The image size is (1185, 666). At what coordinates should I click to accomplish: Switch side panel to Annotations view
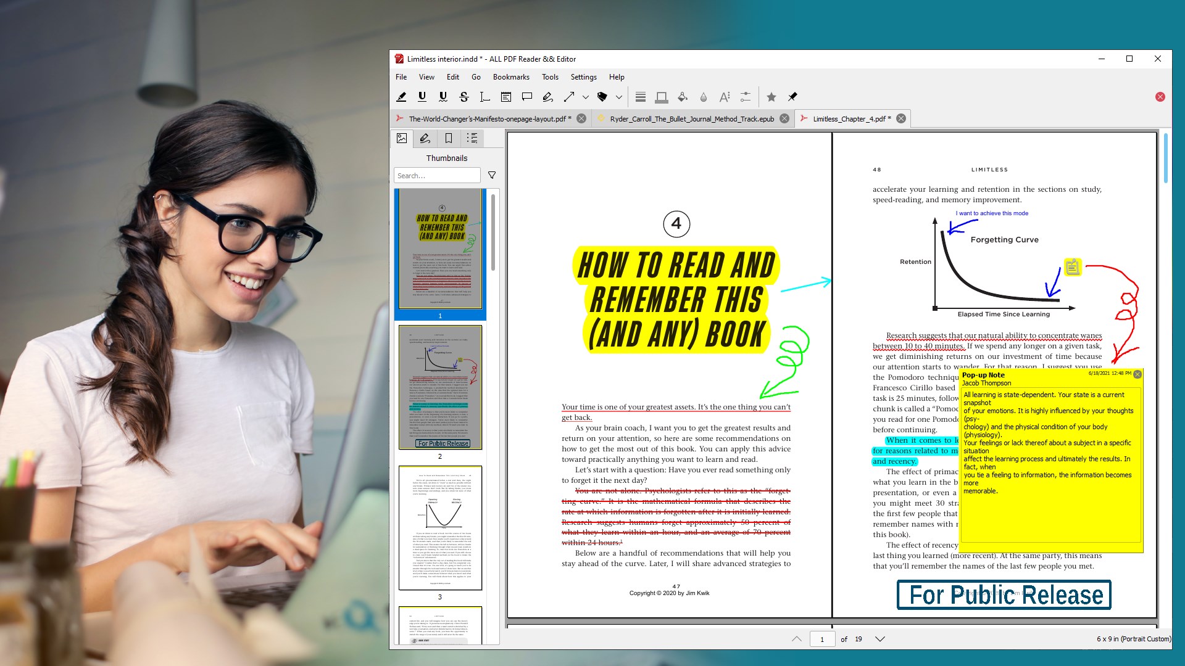point(425,138)
